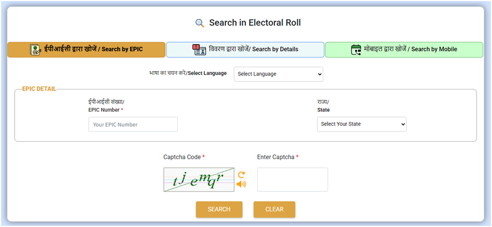Switch to the Search by Details tab
This screenshot has width=492, height=227.
pos(245,50)
